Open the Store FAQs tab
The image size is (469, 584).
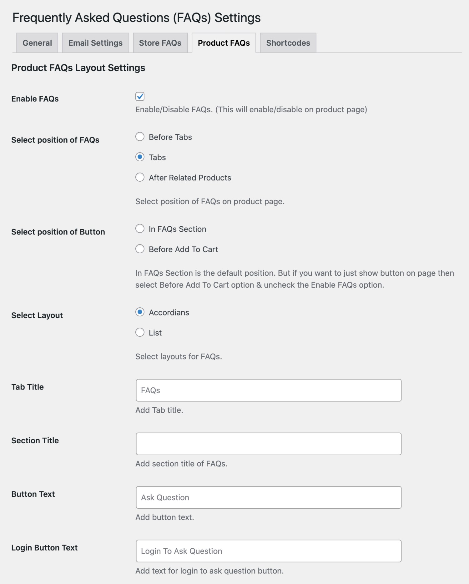point(160,43)
